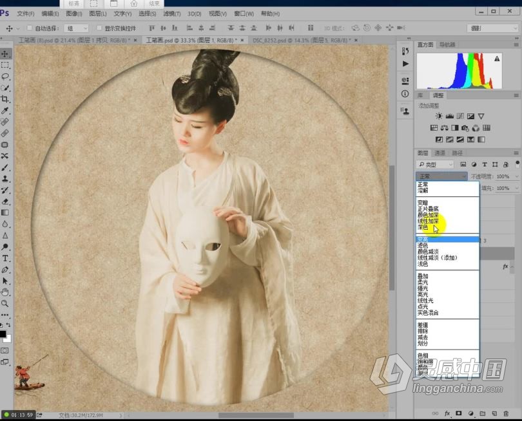Toggle adjustment layer filter
Screen dimensions: 522x421
pos(474,164)
